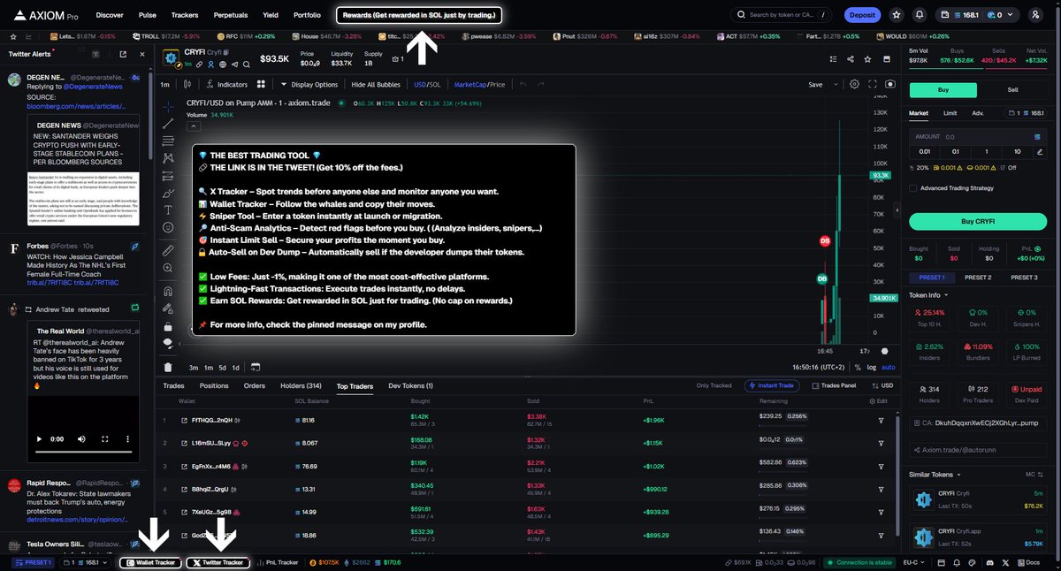This screenshot has height=571, width=1061.
Task: Open the date range calendar icon
Action: [255, 367]
